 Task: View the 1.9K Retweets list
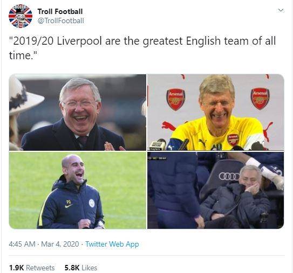pyautogui.click(x=32, y=268)
